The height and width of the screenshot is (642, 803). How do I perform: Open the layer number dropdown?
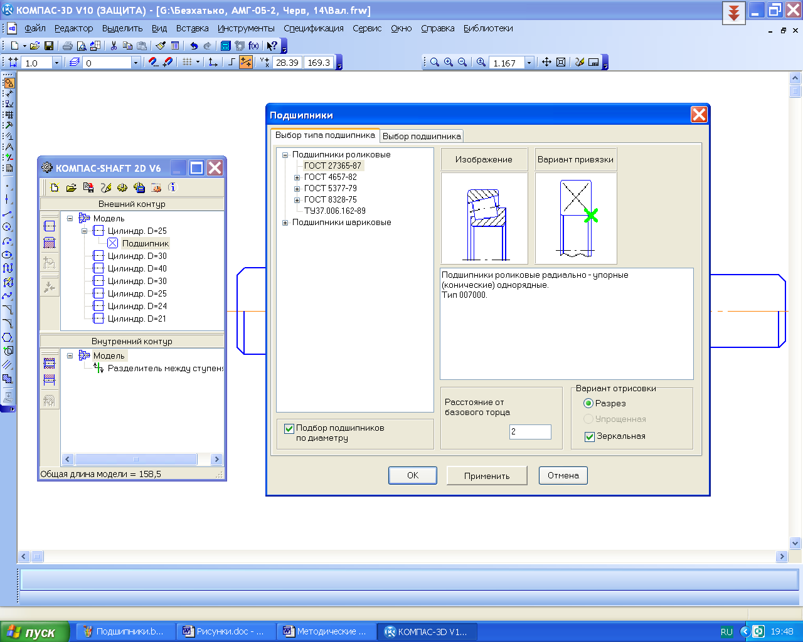[x=136, y=63]
